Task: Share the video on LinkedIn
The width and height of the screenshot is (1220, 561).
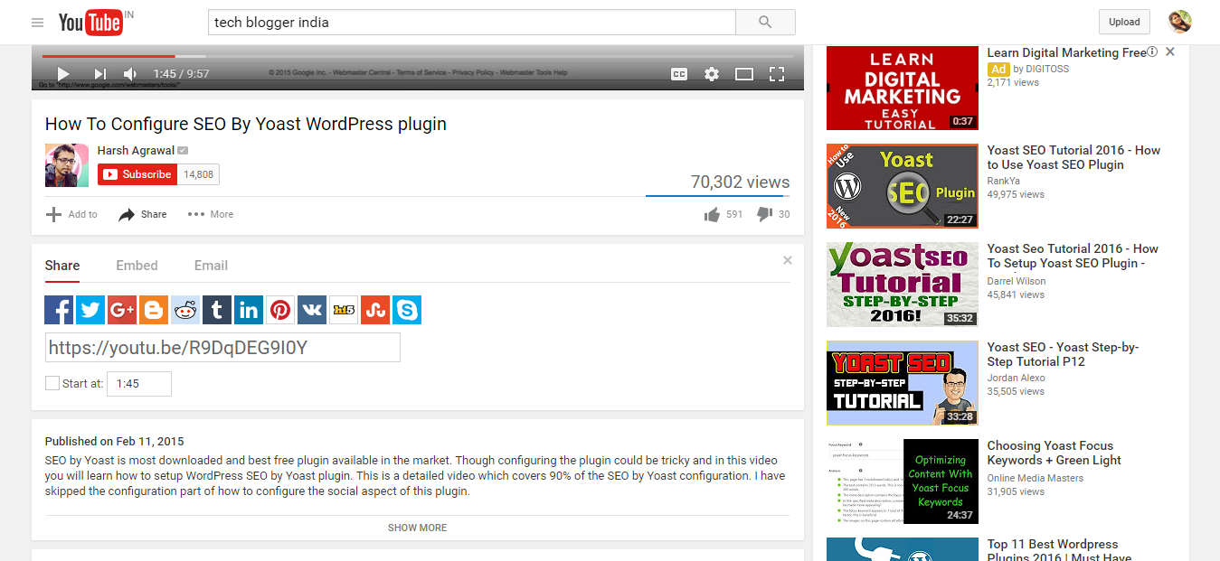Action: (249, 310)
